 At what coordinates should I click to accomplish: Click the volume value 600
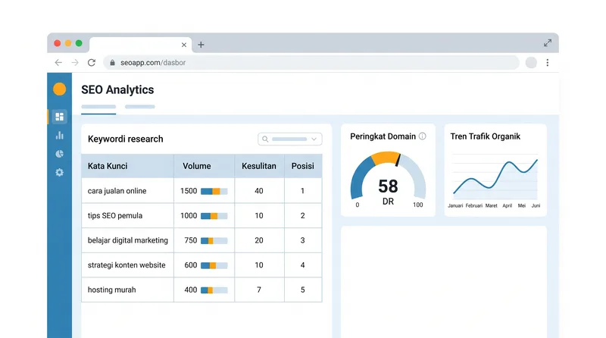(x=191, y=265)
